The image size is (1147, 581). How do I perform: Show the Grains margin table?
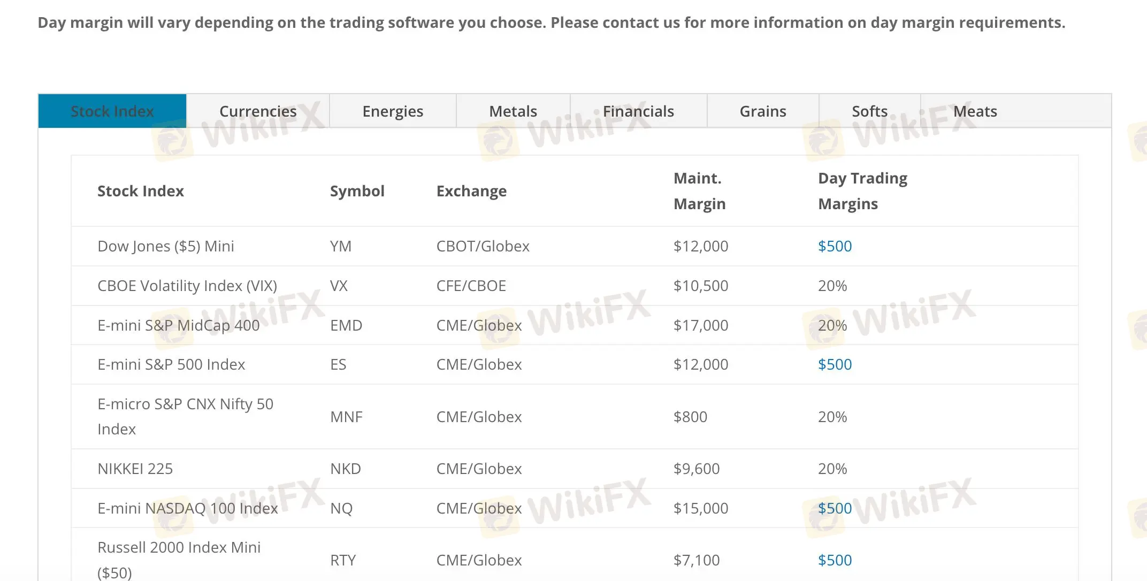[x=763, y=111]
